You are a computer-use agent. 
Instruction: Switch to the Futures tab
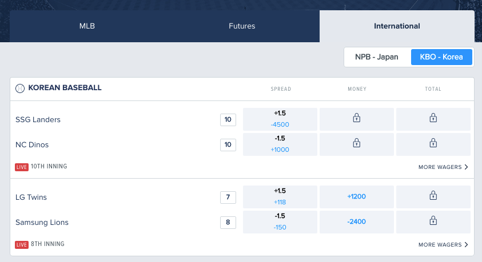click(242, 26)
